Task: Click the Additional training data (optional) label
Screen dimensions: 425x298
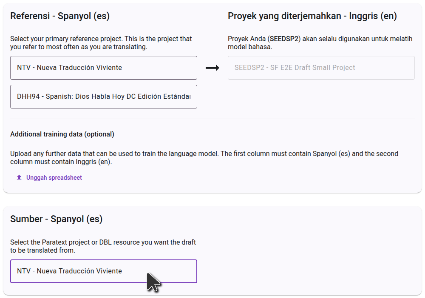Action: click(62, 134)
